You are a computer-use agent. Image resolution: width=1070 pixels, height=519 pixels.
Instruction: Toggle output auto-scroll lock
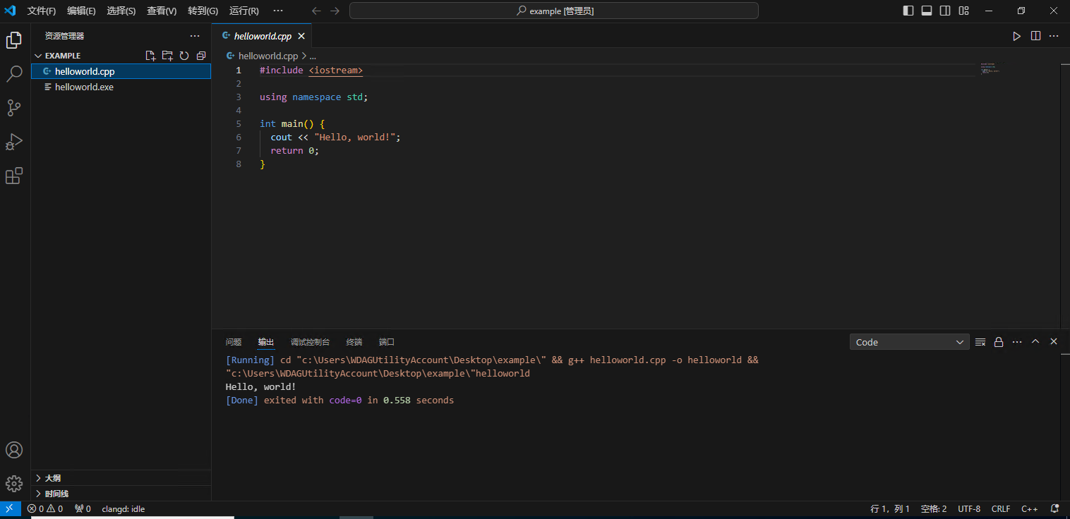pos(999,342)
